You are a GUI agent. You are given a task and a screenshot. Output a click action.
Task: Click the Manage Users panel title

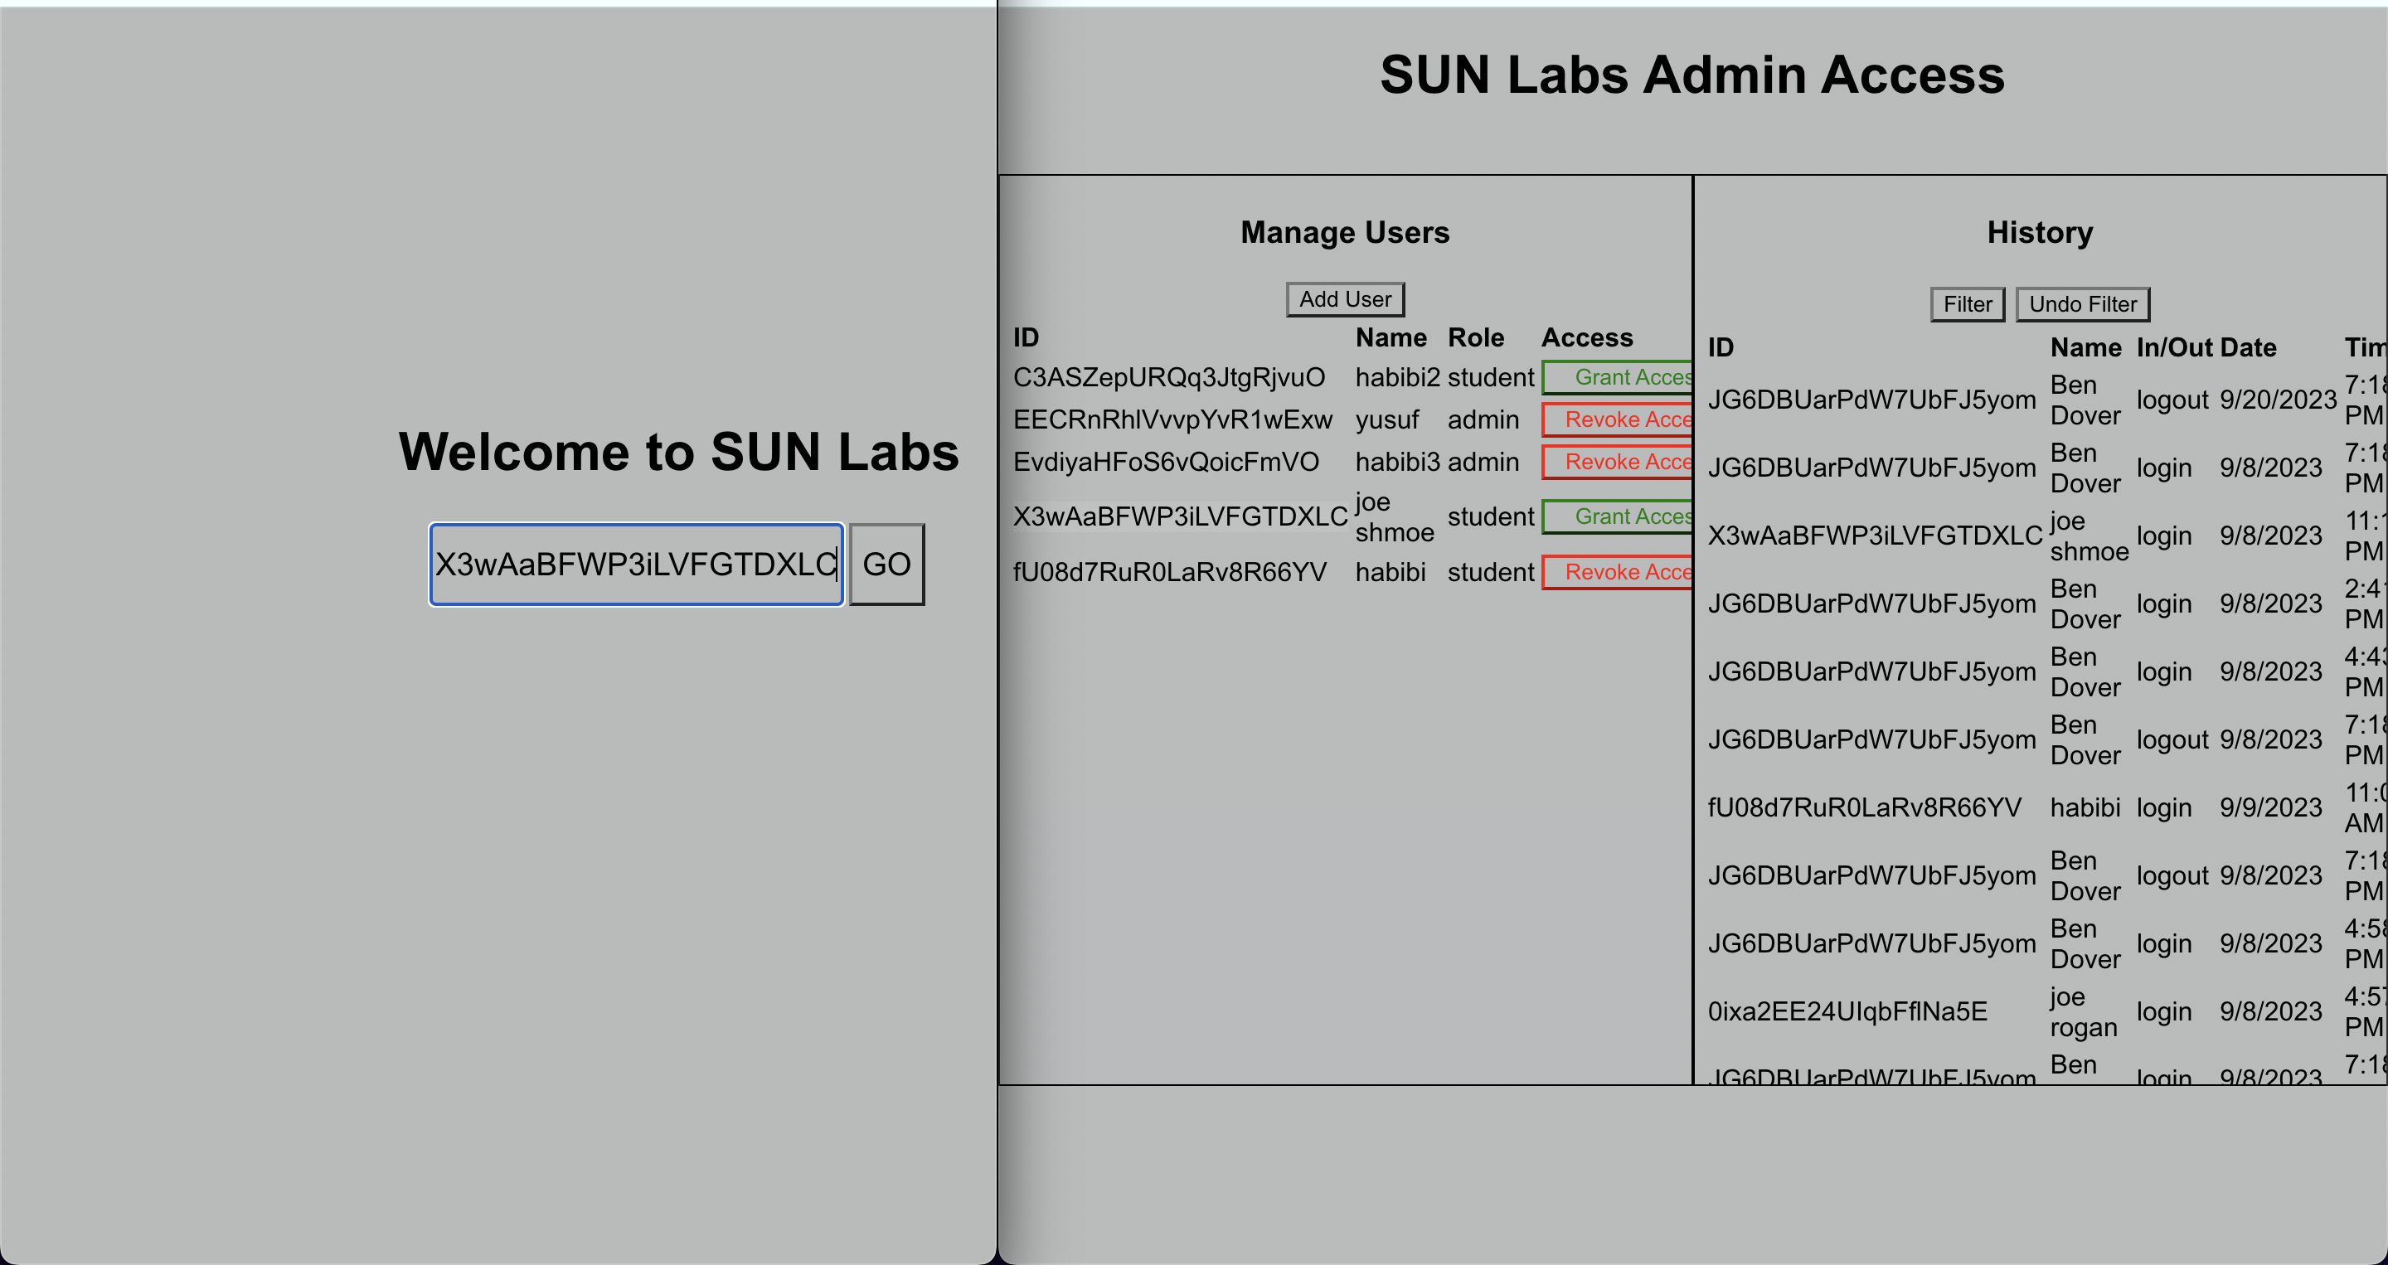(1344, 231)
